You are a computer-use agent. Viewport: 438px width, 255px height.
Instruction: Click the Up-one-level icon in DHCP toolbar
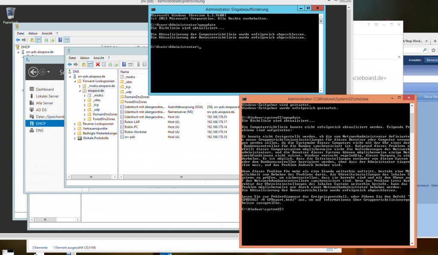point(32,40)
